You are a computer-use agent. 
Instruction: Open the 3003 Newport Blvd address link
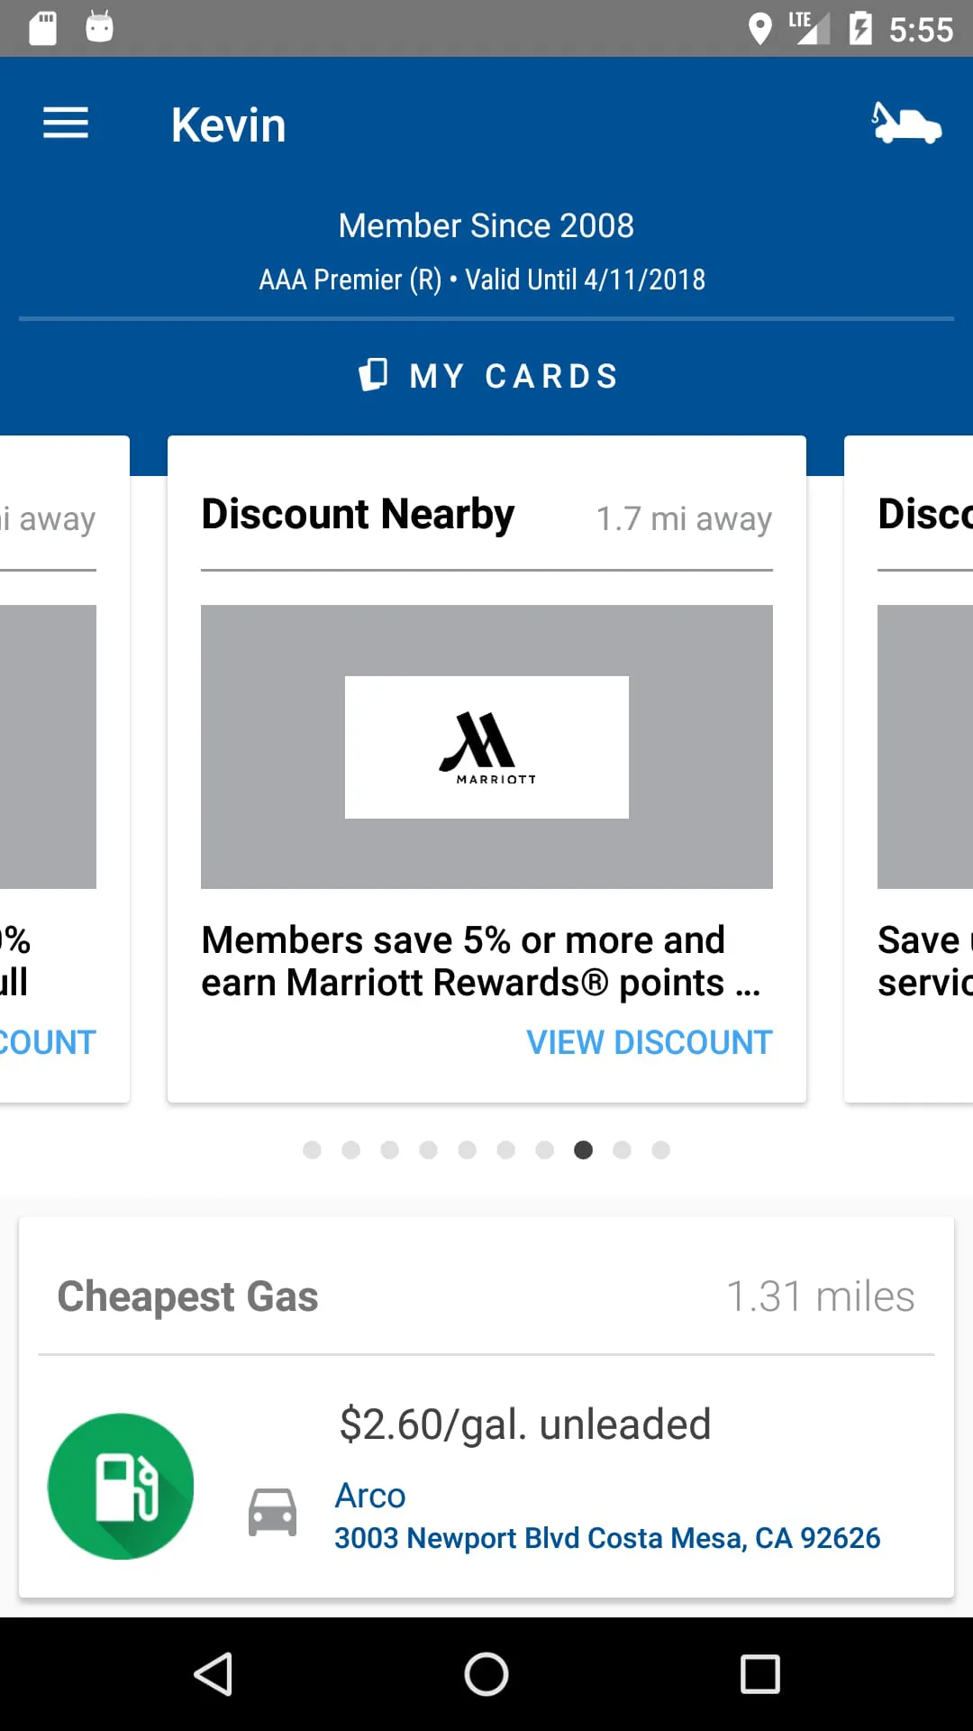[606, 1538]
